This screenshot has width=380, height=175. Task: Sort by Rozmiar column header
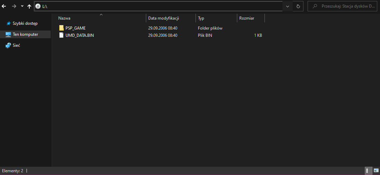click(x=247, y=18)
